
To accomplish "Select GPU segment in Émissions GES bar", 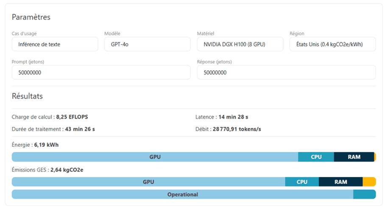I will coord(148,182).
